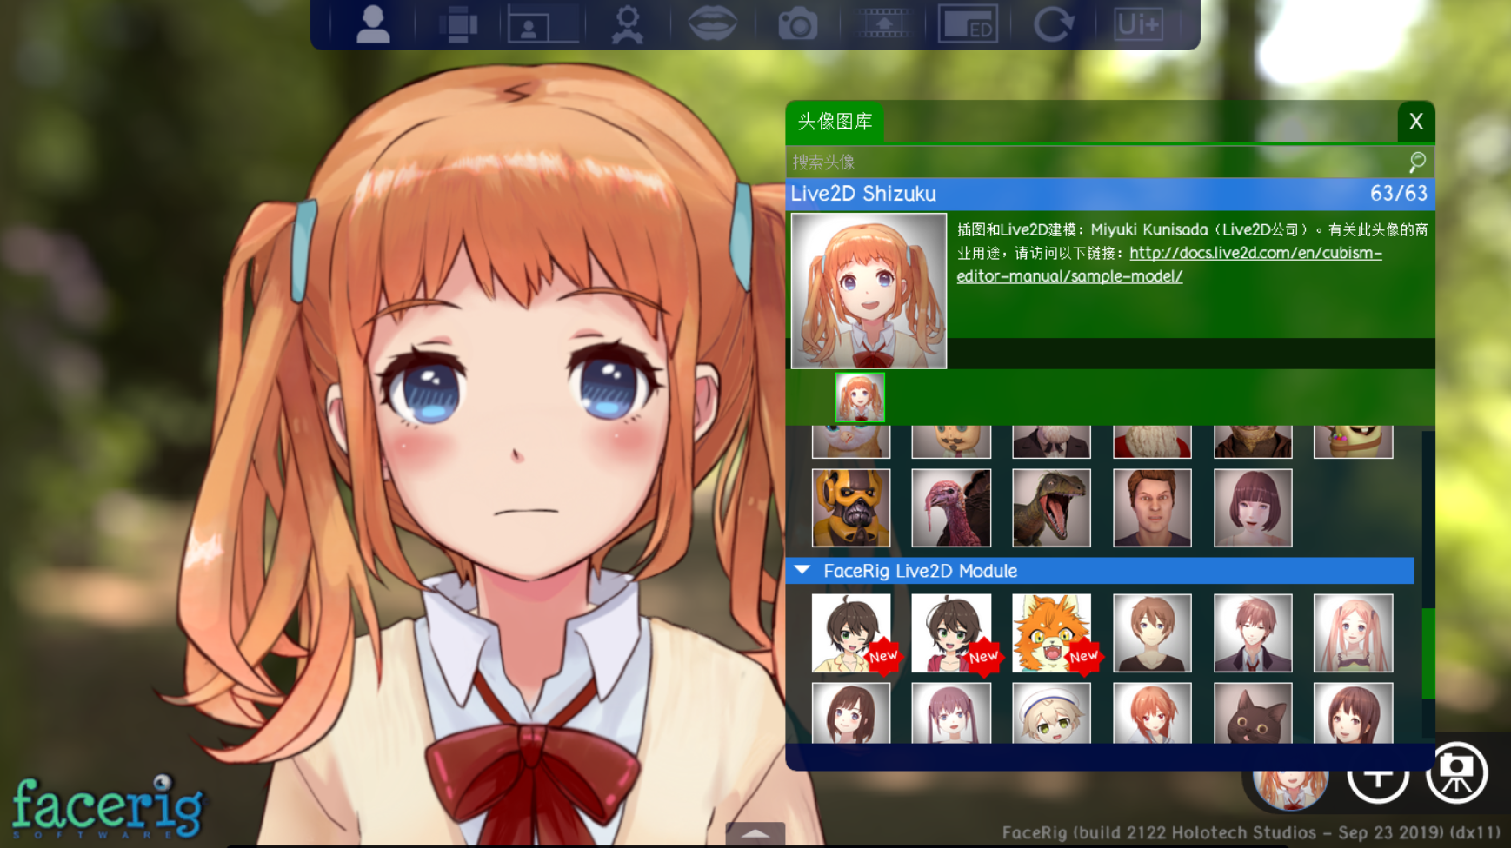Click the gear-person tracking settings icon
Screen dimensions: 1511x848
tap(627, 24)
